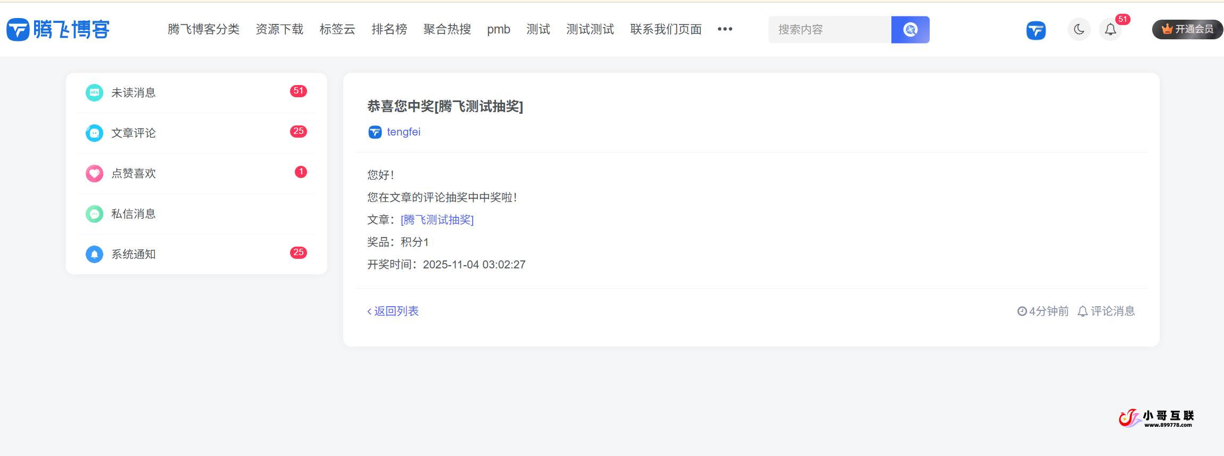1224x456 pixels.
Task: Click the 奖品：积分1 text
Action: [398, 242]
